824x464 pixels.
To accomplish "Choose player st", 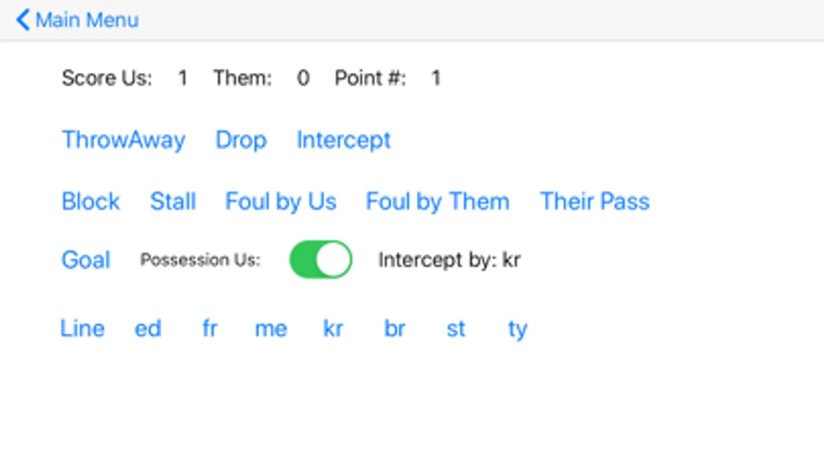I will (x=456, y=328).
